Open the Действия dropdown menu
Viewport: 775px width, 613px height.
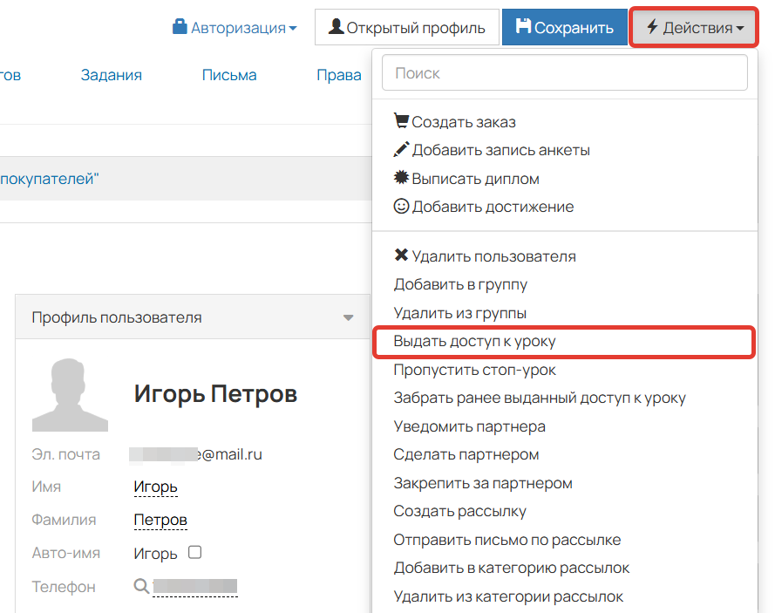694,27
